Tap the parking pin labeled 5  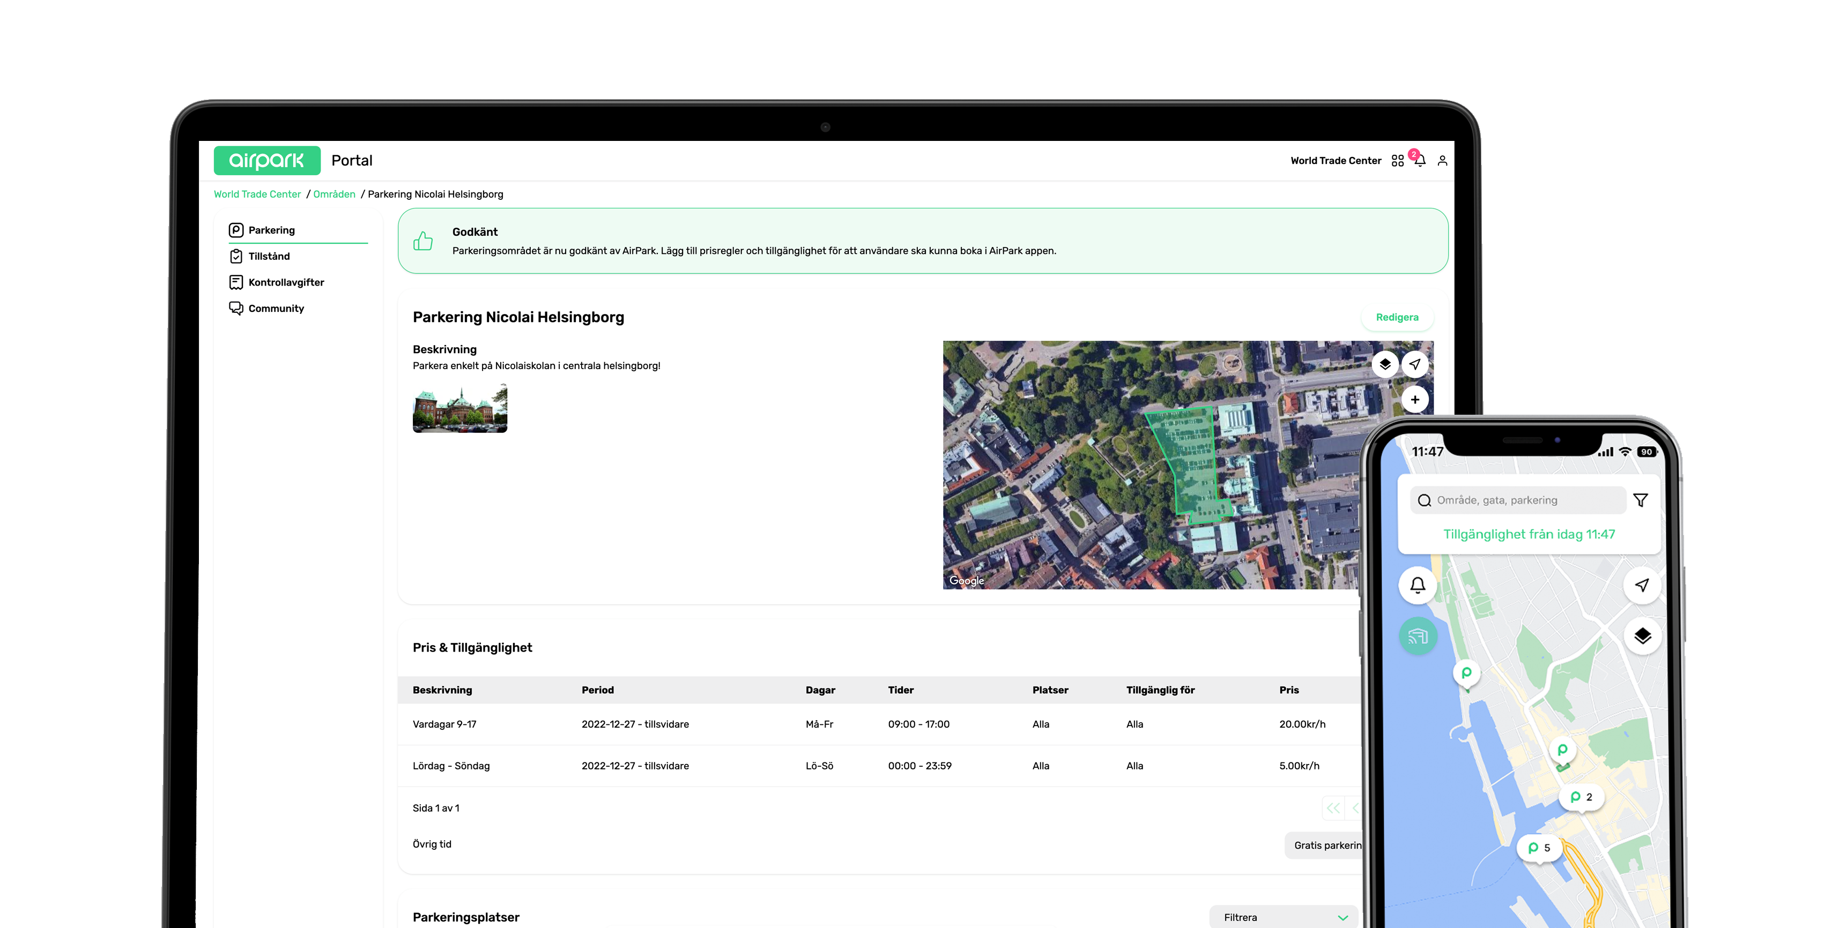1540,848
